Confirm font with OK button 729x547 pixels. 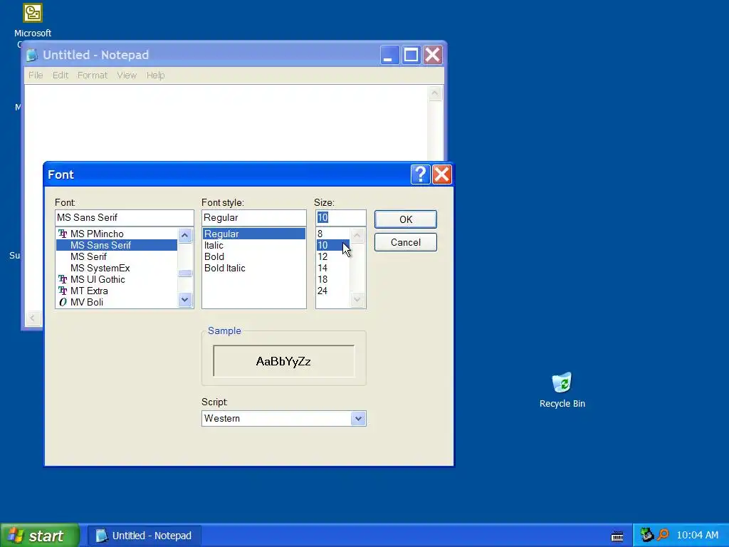(405, 219)
